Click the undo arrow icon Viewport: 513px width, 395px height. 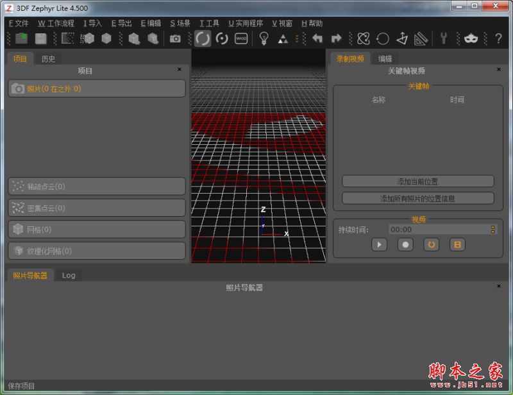[317, 38]
